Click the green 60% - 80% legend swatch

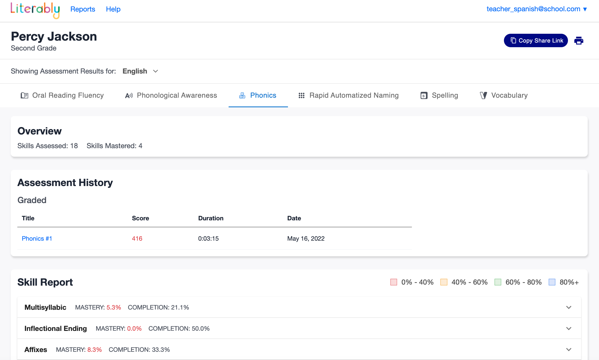[x=498, y=282]
